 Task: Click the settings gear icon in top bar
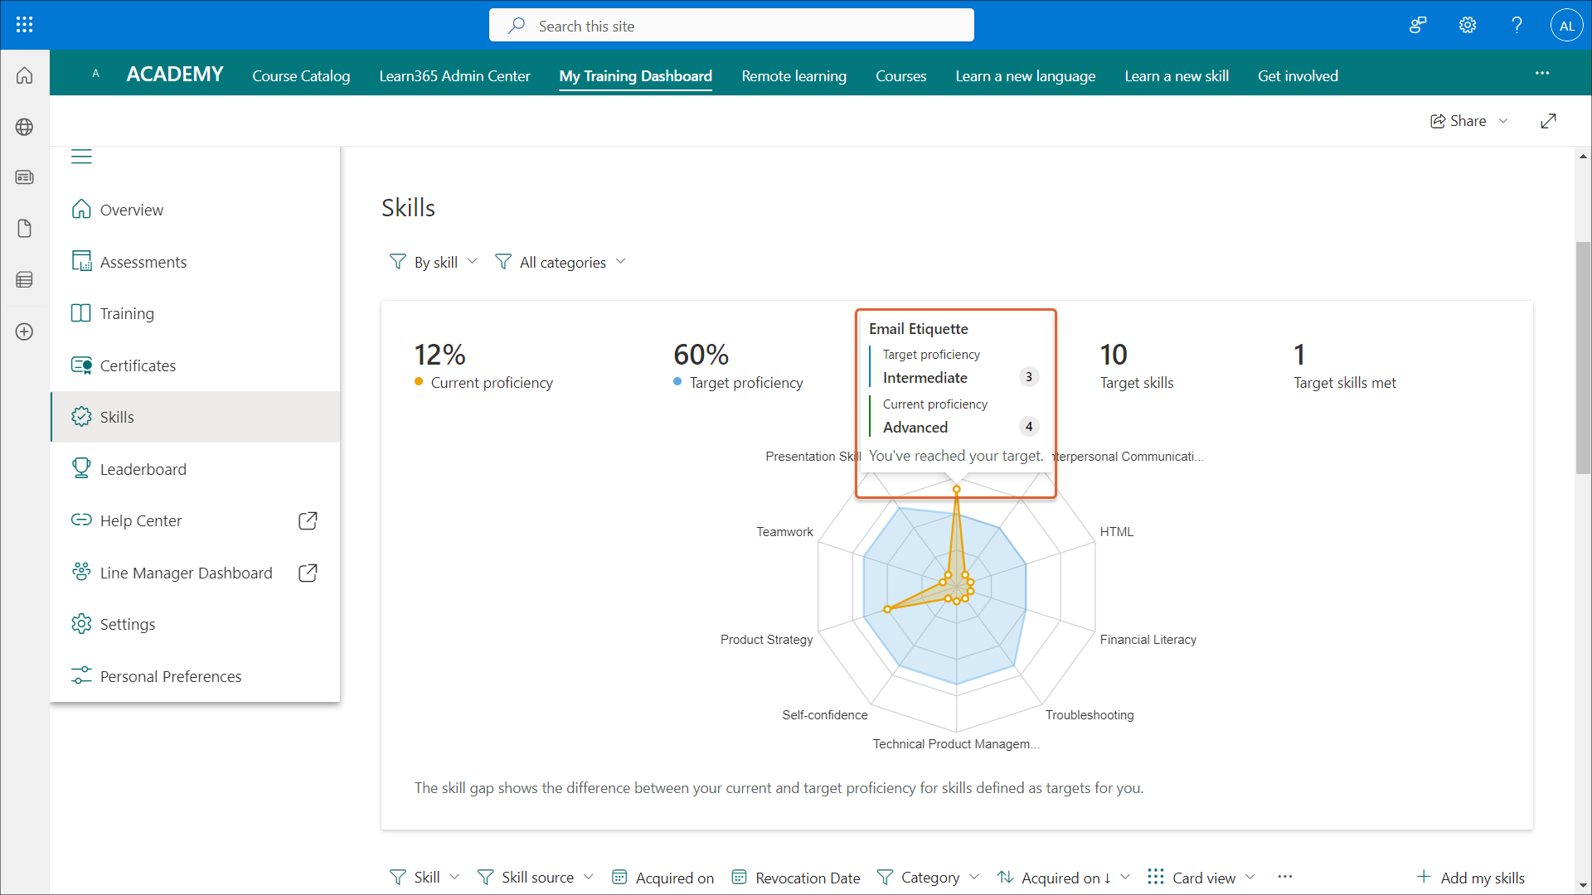tap(1468, 25)
